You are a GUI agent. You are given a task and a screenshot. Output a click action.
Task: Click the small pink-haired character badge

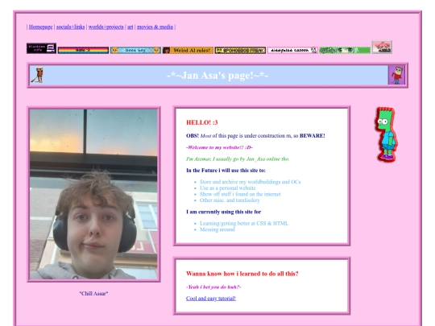pyautogui.click(x=382, y=47)
